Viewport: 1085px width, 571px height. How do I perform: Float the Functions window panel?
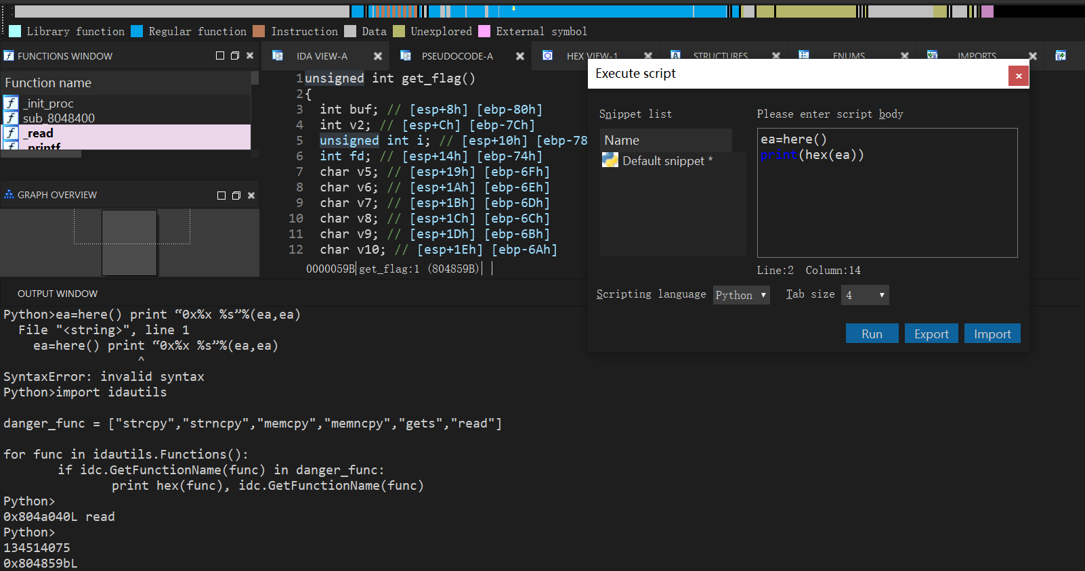[x=235, y=55]
